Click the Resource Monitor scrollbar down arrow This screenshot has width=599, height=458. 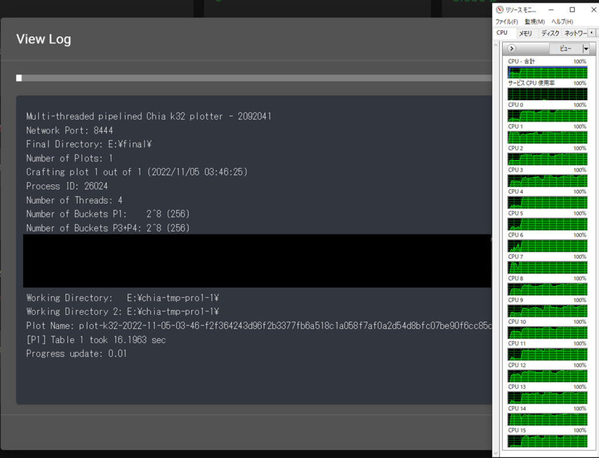pyautogui.click(x=496, y=453)
